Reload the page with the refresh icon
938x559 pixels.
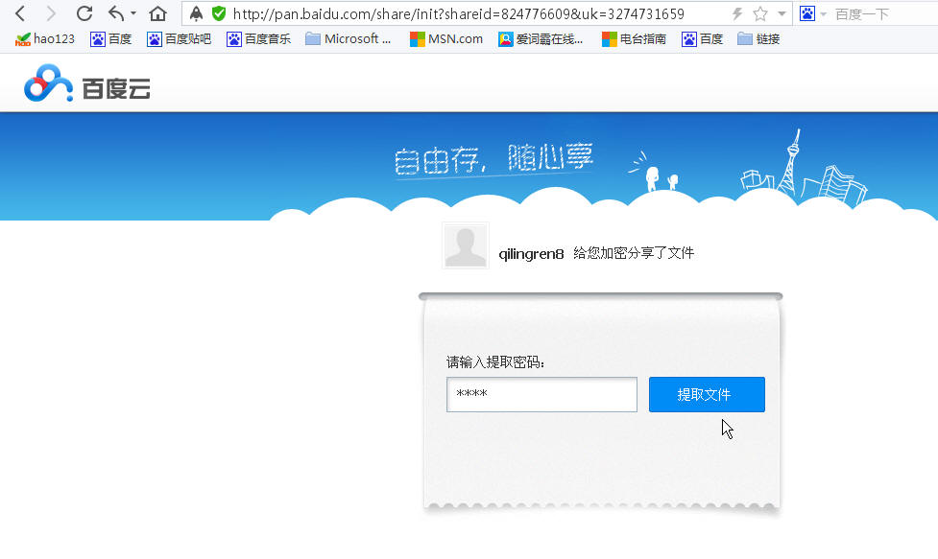84,13
